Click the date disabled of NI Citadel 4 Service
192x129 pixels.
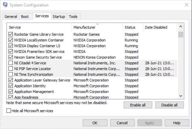click(159, 63)
